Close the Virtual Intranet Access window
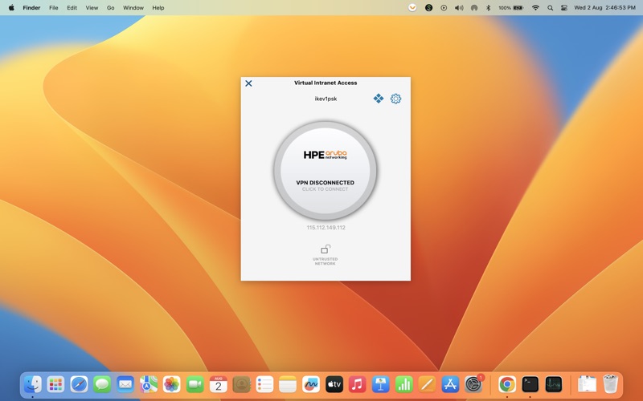Image resolution: width=643 pixels, height=401 pixels. click(248, 83)
